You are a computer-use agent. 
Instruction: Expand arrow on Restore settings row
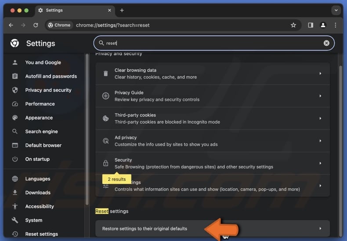tap(320, 228)
